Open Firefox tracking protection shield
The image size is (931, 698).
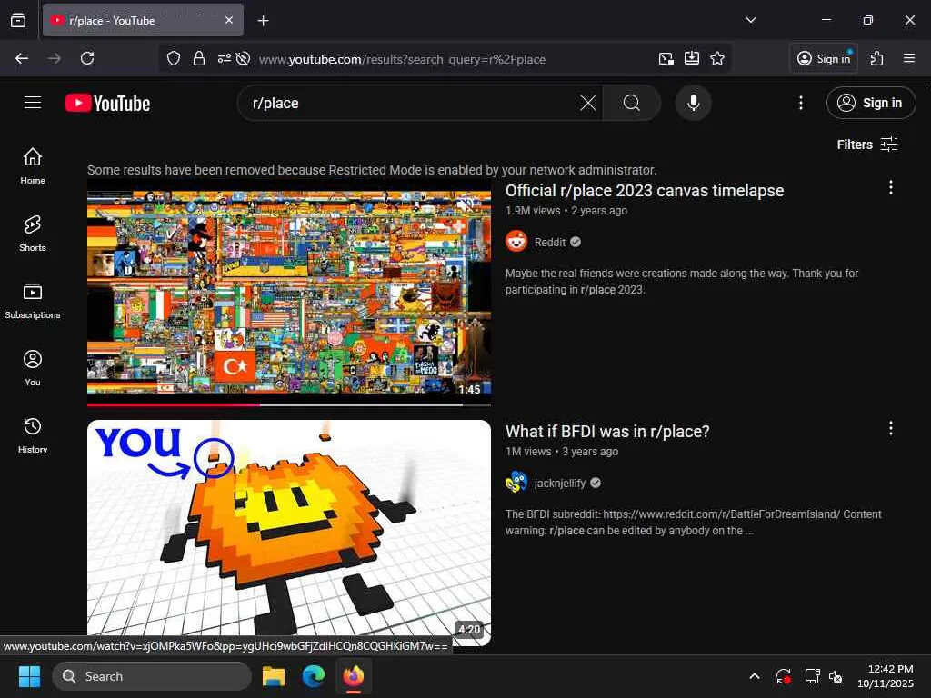pyautogui.click(x=174, y=58)
